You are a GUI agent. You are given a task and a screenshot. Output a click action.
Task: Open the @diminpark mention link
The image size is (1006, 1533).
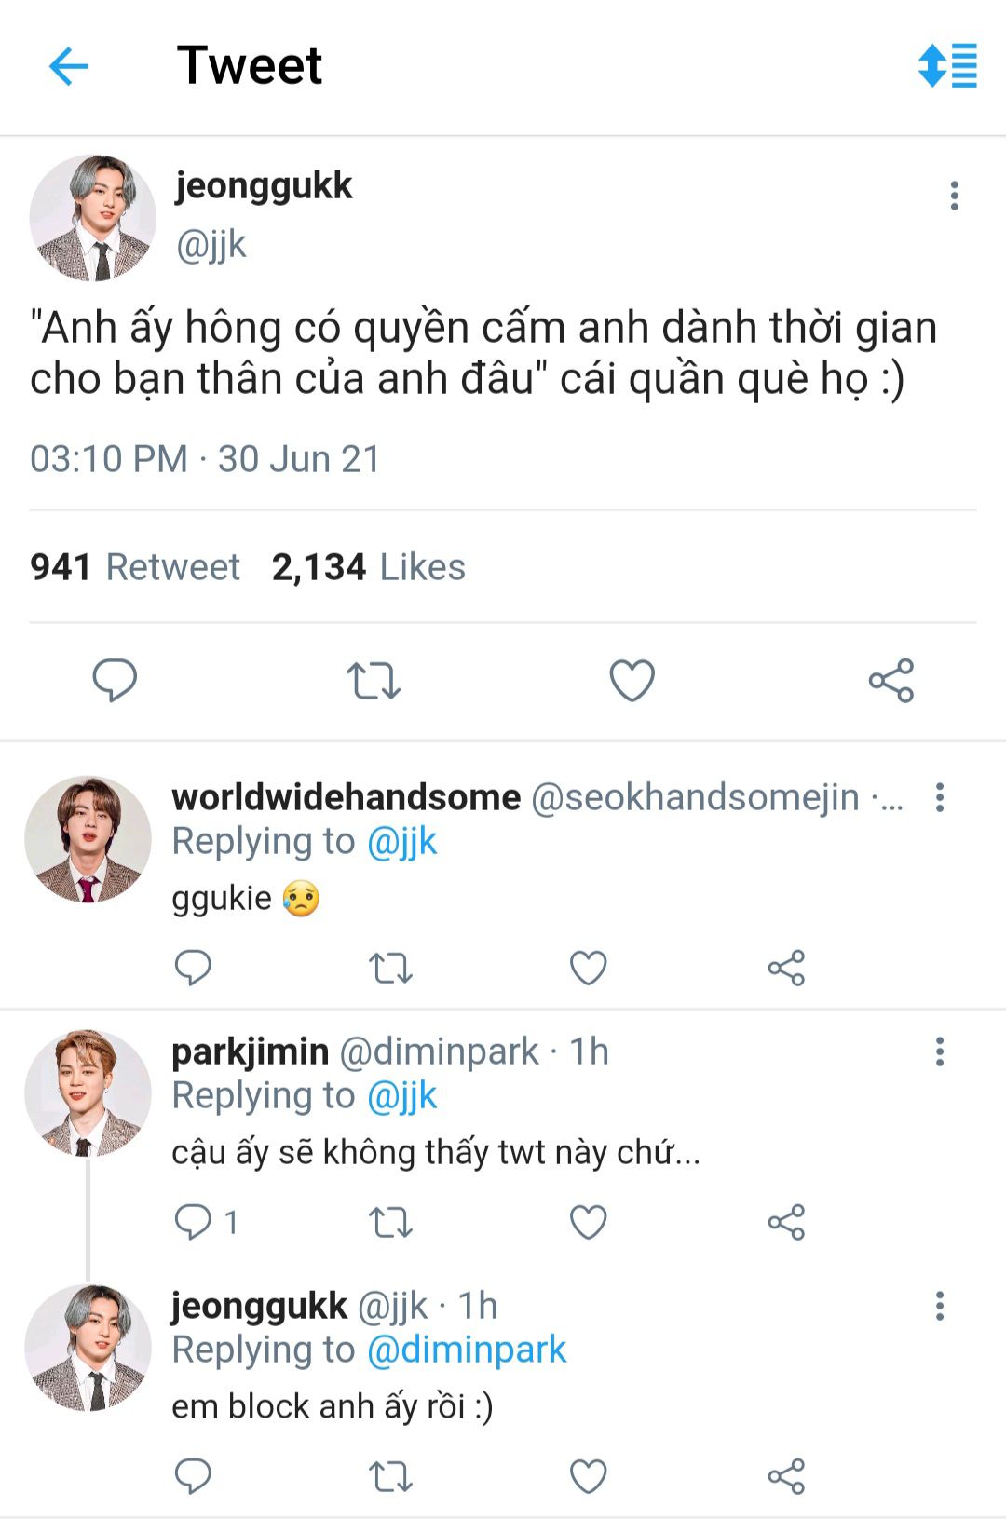(x=467, y=1350)
